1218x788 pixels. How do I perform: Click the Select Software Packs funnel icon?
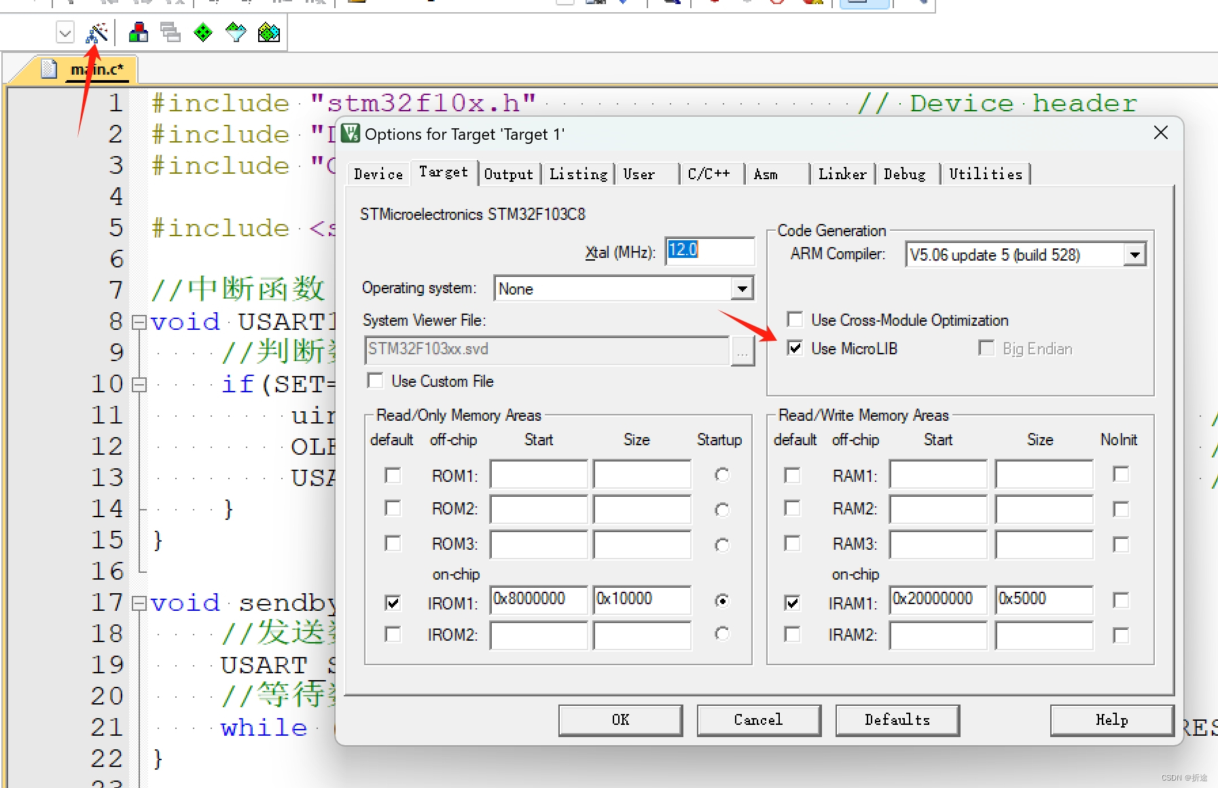pyautogui.click(x=236, y=32)
